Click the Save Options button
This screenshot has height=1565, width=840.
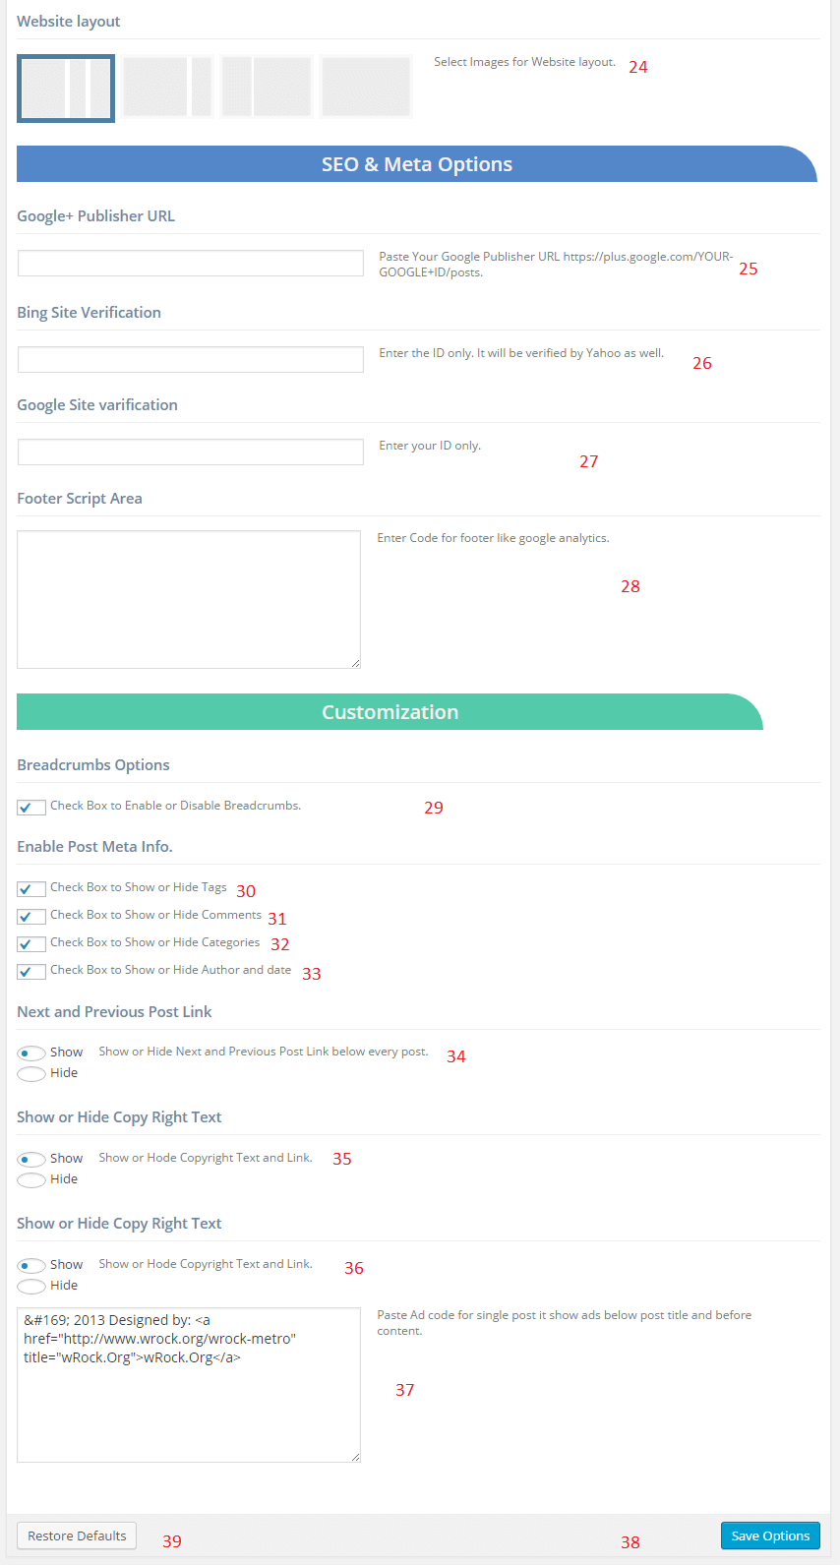point(770,1535)
